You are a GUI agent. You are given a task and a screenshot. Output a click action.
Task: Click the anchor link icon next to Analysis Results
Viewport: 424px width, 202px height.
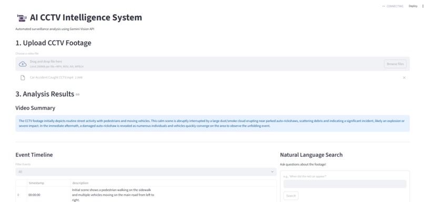click(x=78, y=94)
